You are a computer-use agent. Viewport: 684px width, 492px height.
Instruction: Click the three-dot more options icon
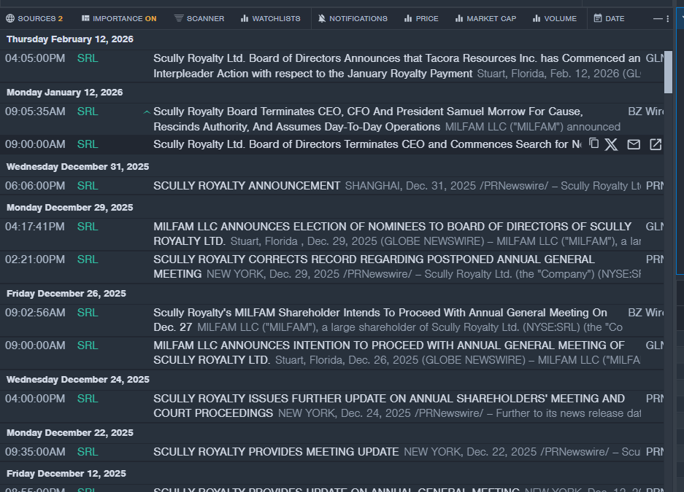[x=667, y=18]
